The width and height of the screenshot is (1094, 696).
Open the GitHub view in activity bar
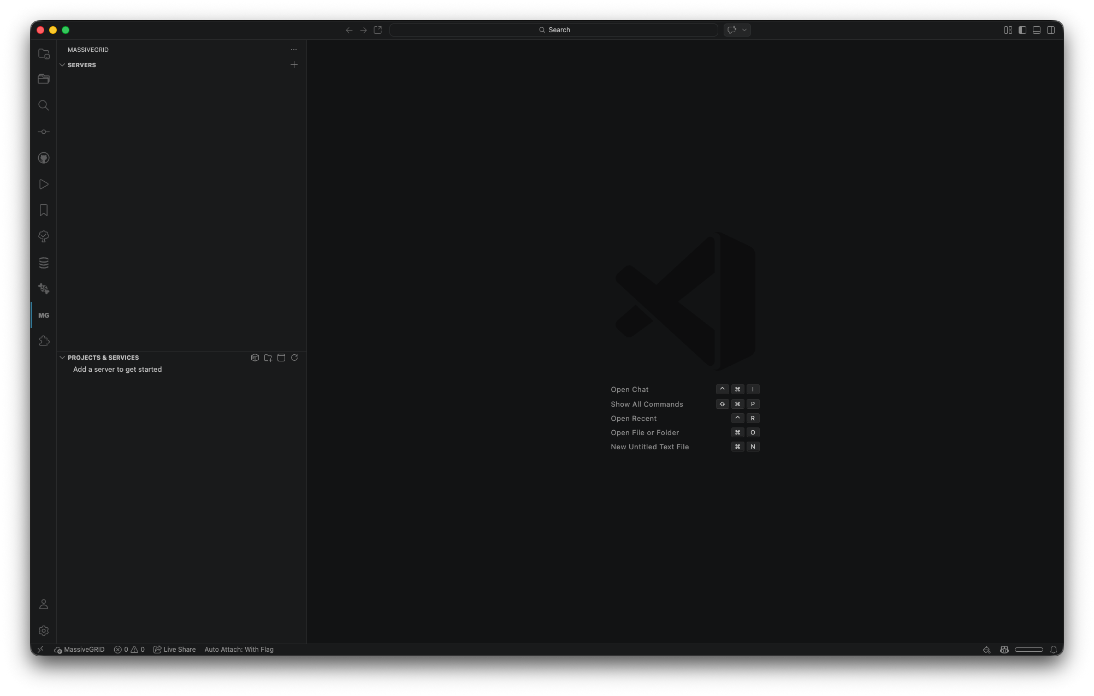pos(44,158)
